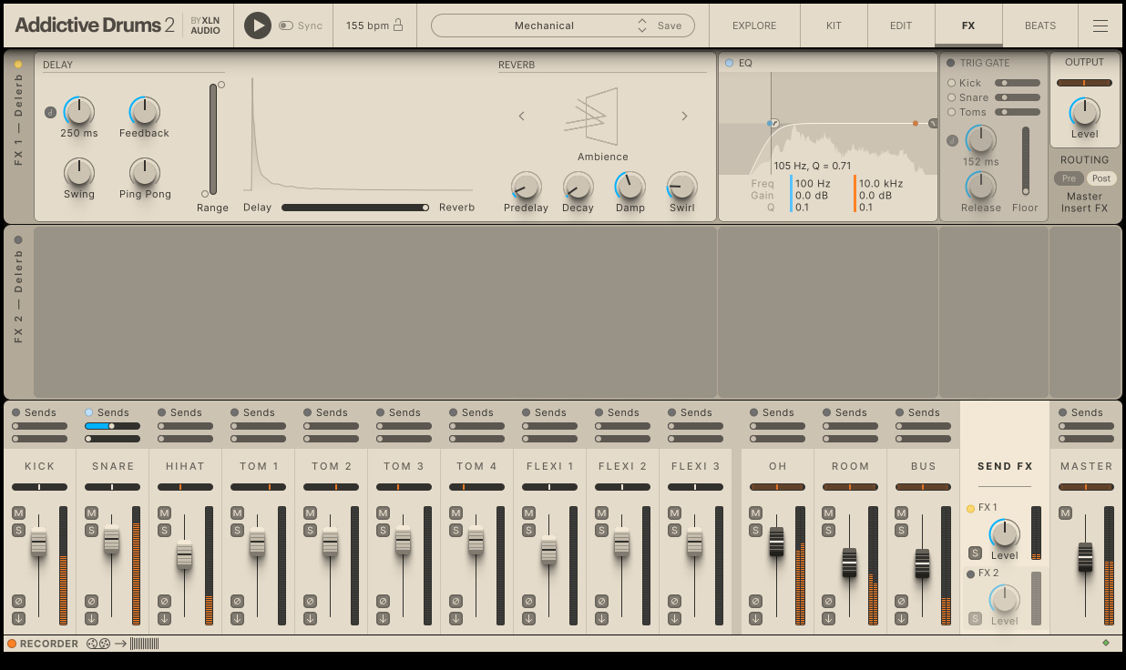The width and height of the screenshot is (1126, 670).
Task: Click the 250 ms delay time knob
Action: [x=79, y=111]
